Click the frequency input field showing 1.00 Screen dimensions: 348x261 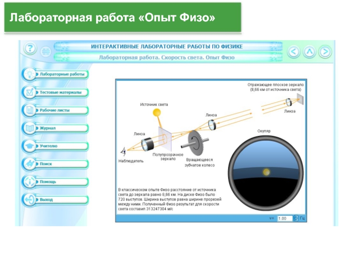click(285, 218)
